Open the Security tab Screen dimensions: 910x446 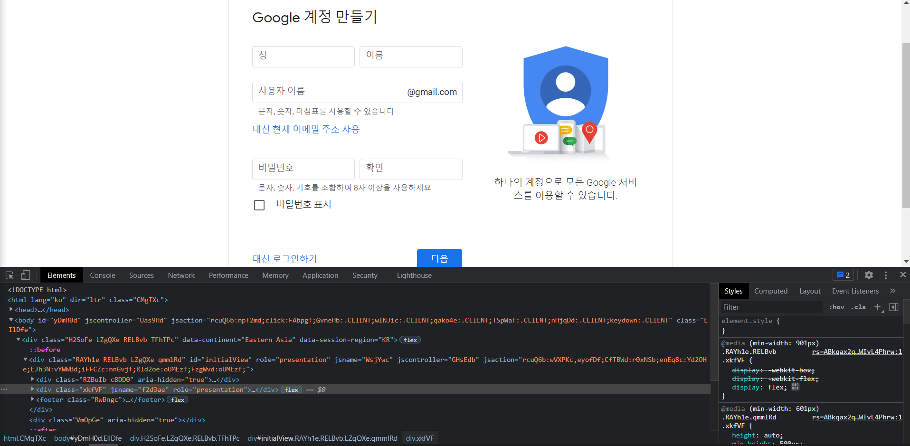[x=365, y=275]
